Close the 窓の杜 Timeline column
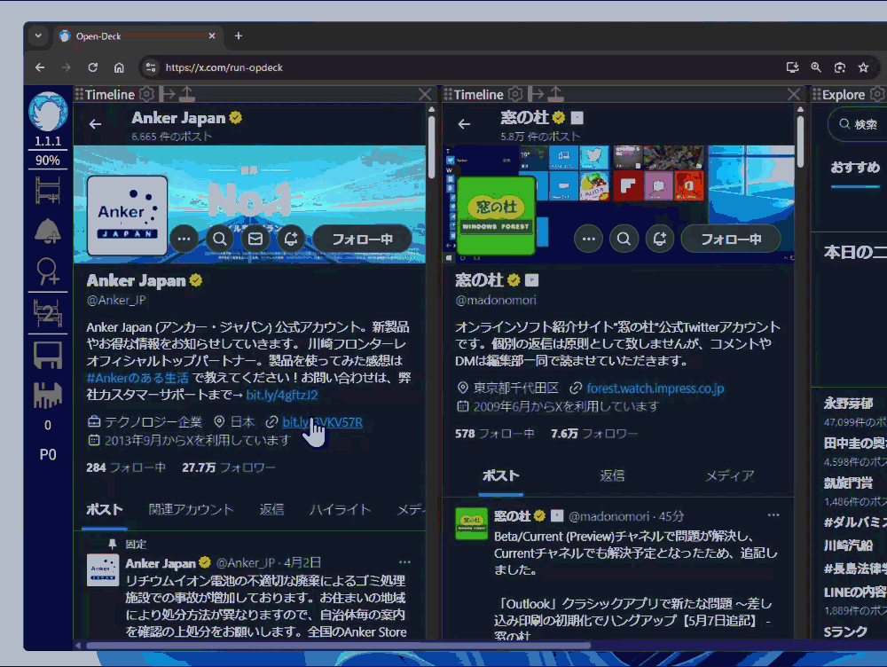Screen dimensions: 887x667 point(794,95)
